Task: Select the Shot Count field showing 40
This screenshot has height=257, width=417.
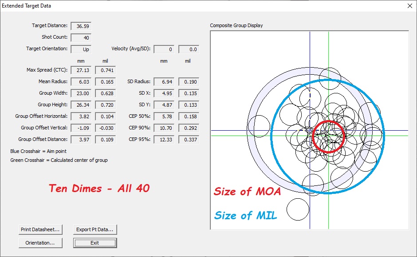Action: coord(81,38)
